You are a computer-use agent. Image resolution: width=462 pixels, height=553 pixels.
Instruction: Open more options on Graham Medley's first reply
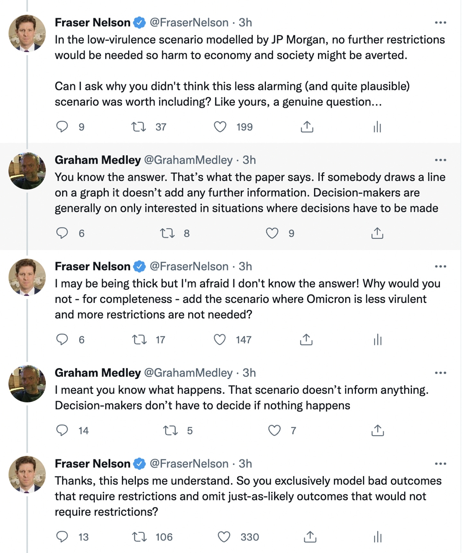441,160
